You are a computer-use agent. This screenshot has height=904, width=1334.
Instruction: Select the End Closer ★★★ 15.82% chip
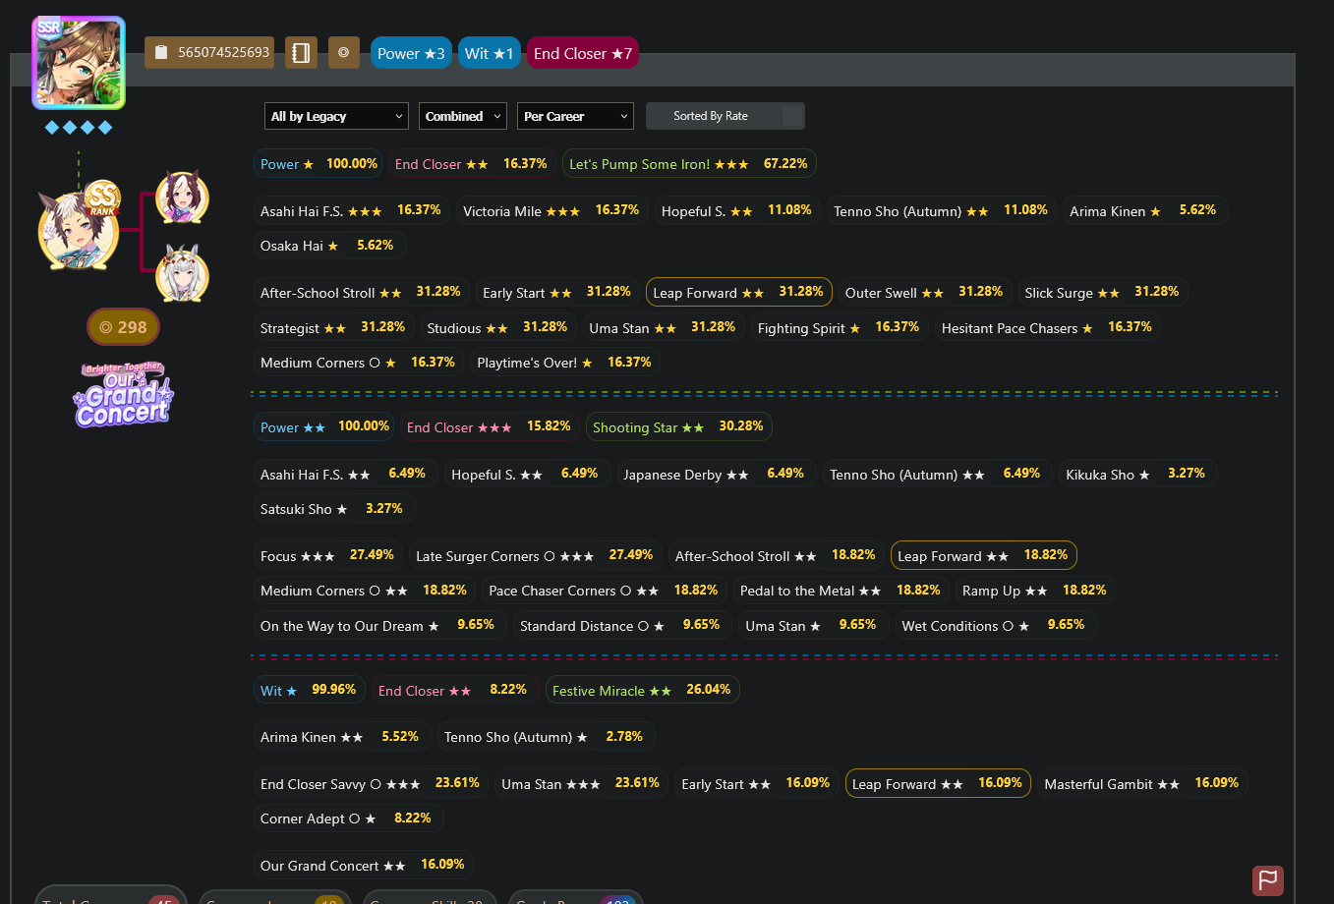tap(489, 427)
